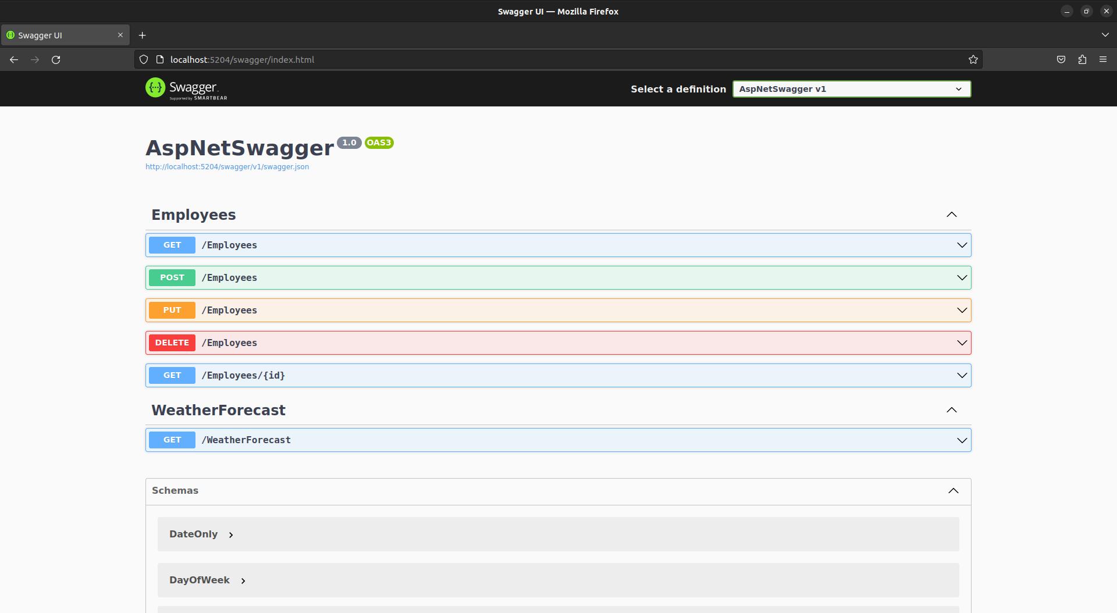Minimize the Firefox window
The image size is (1117, 613).
tap(1066, 12)
